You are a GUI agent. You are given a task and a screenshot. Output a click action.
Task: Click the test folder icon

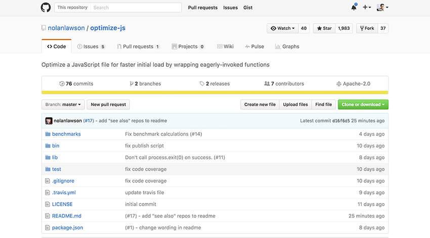coord(48,169)
